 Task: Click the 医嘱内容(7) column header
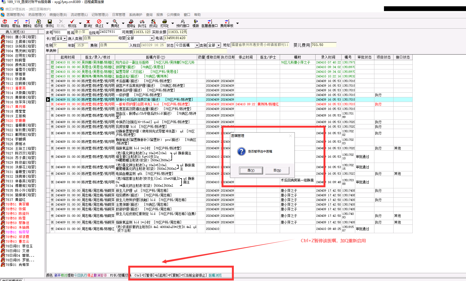click(155, 57)
